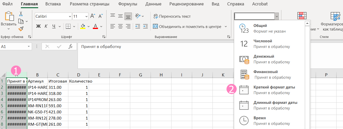This screenshot has height=129, width=343.
Task: Open Name Box A1 dropdown
Action: (x=29, y=47)
